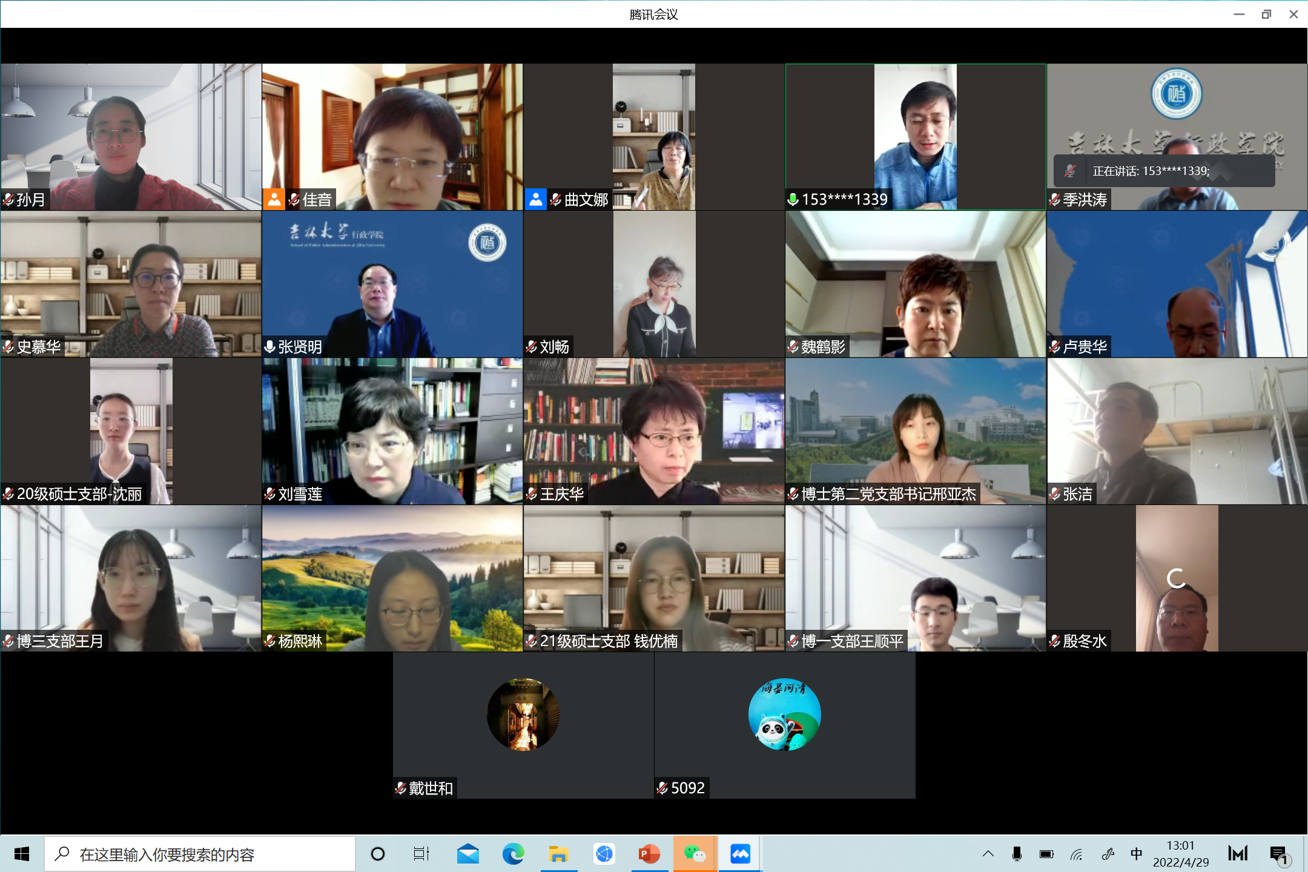
Task: Click the orange host icon beside 佳音
Action: point(274,199)
